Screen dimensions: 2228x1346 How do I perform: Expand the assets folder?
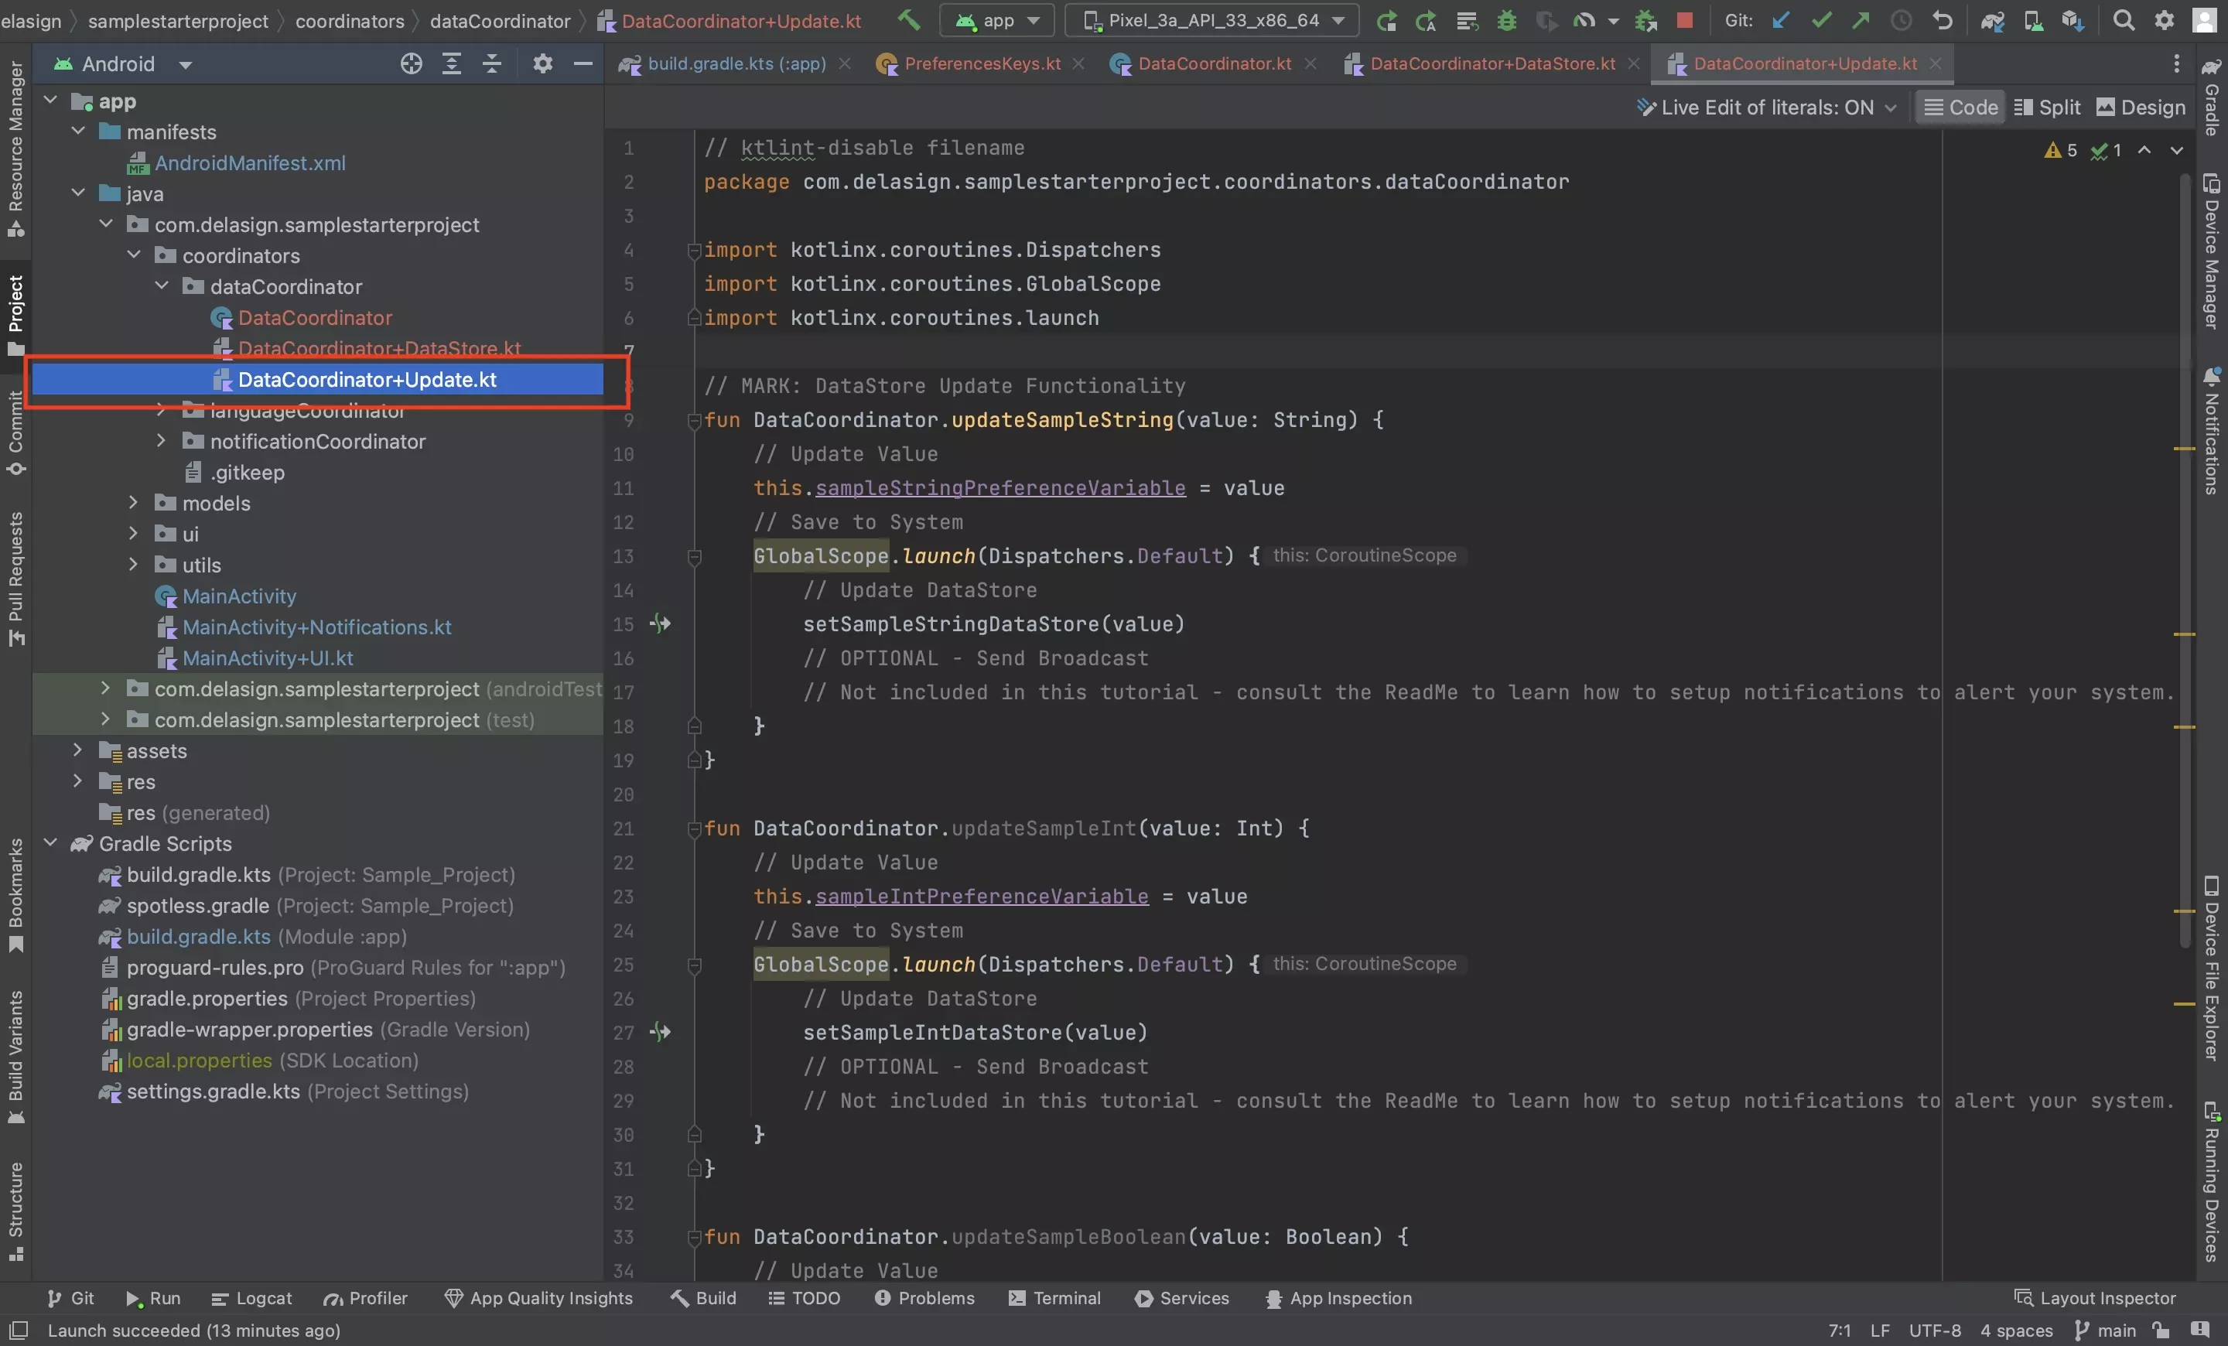click(78, 750)
